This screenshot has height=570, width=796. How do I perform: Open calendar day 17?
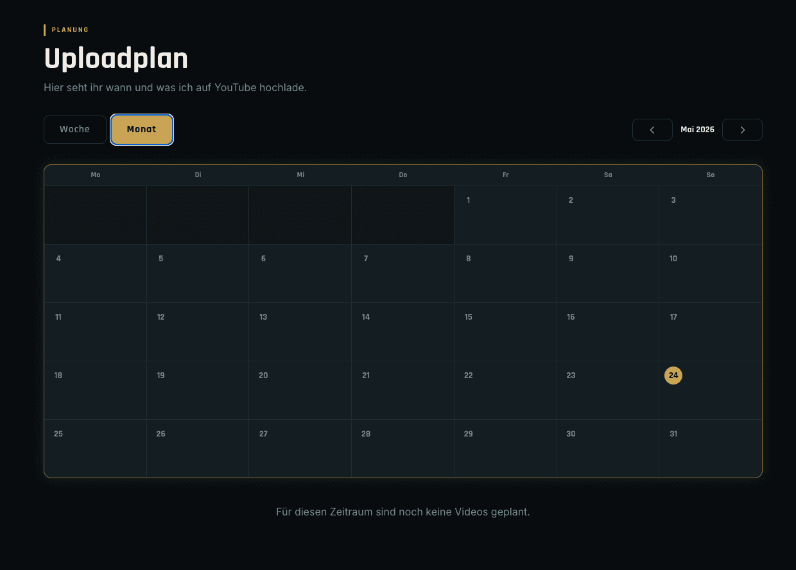(x=711, y=332)
